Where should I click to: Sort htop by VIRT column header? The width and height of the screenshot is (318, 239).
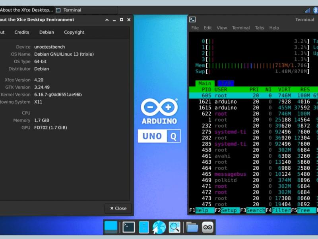[284, 90]
